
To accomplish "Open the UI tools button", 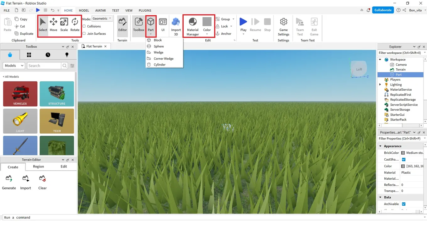I will click(x=163, y=25).
